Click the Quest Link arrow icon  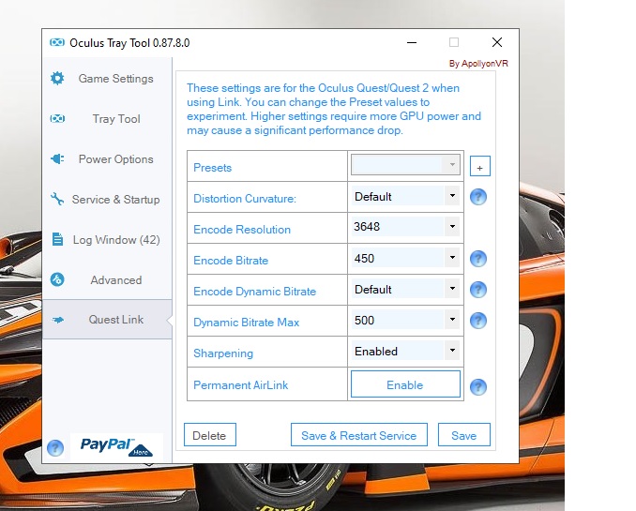57,320
